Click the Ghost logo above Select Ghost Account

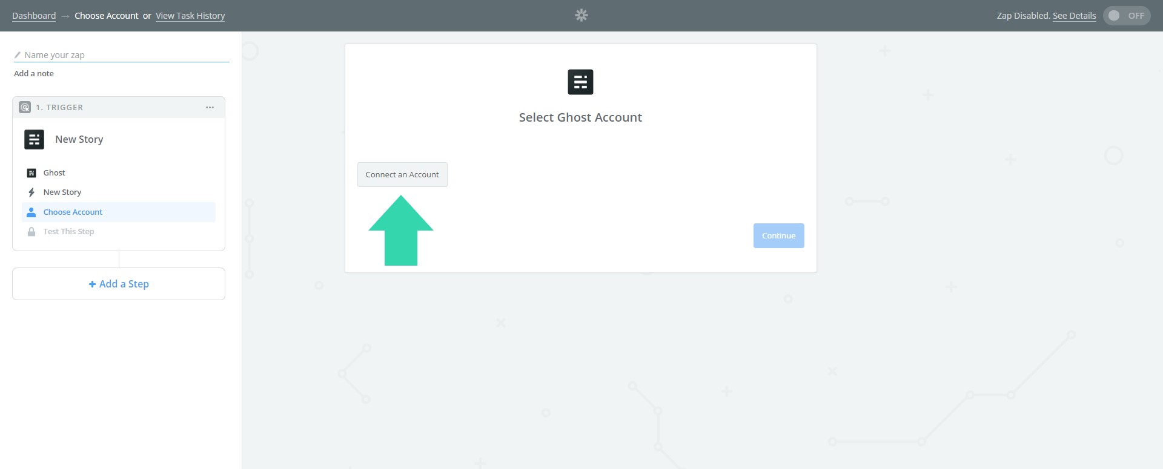[x=580, y=82]
